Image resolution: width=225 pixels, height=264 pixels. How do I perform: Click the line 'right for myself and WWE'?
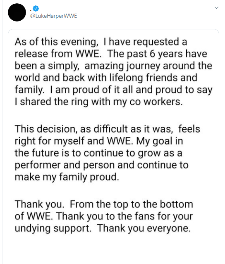coord(99,141)
